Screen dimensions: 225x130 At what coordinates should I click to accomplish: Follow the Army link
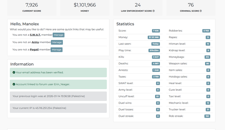35,42
